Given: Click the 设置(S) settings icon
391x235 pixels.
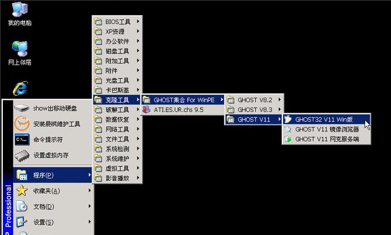Looking at the screenshot, I should point(22,222).
